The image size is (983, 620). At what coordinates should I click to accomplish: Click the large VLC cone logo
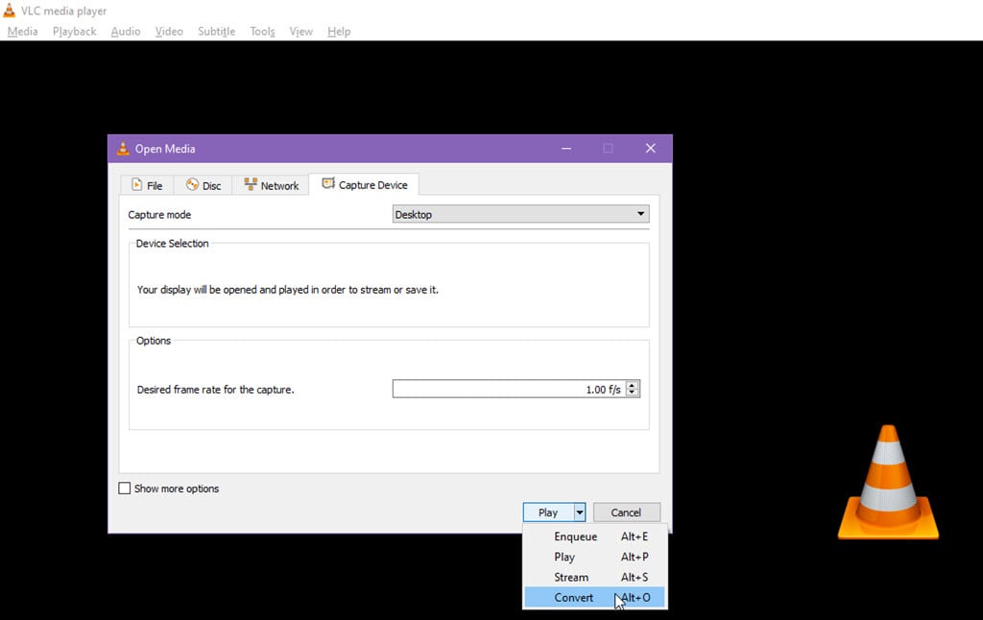[888, 482]
